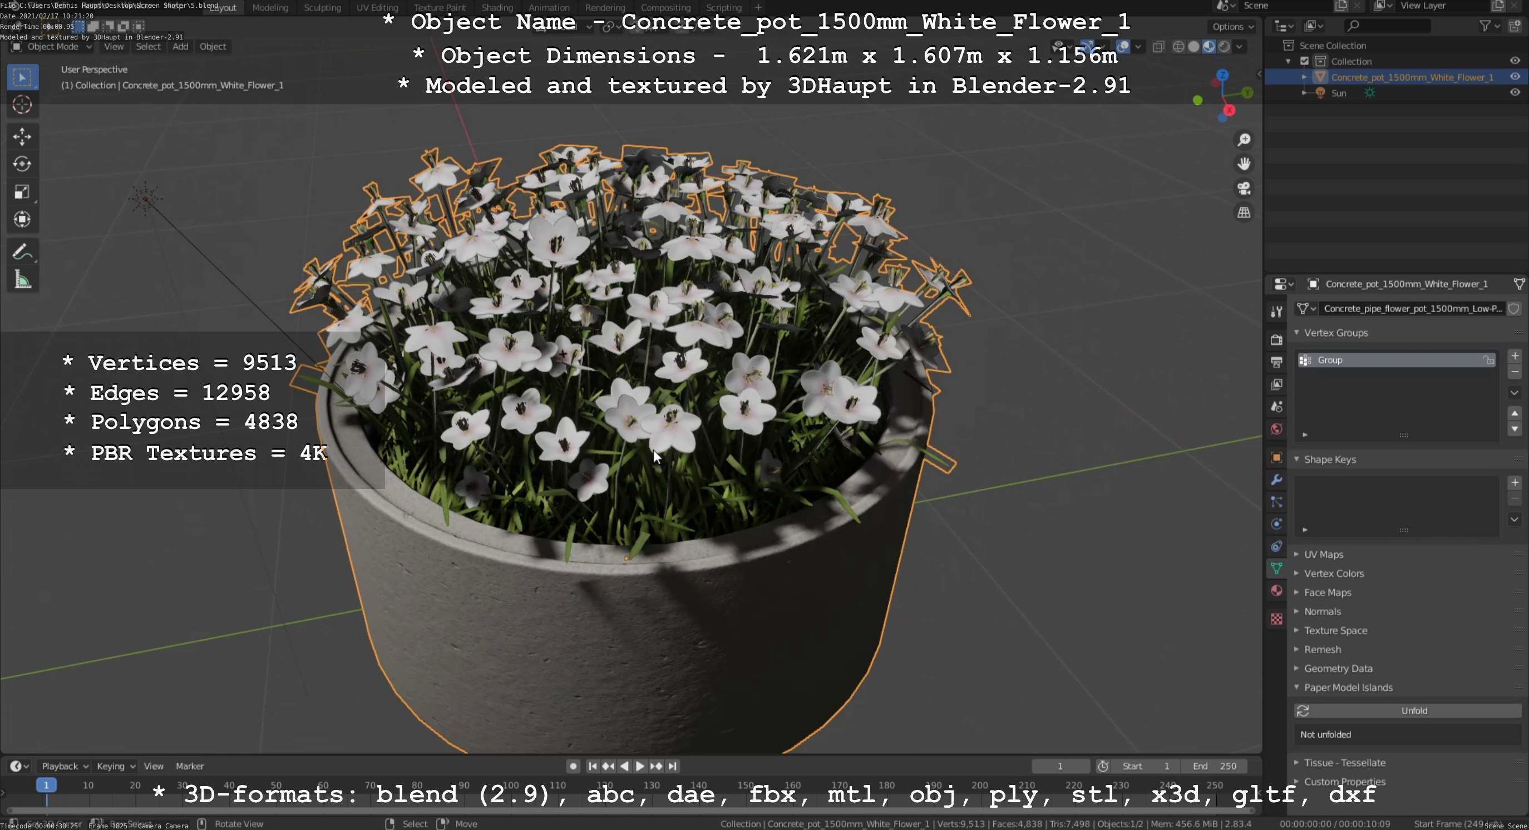This screenshot has width=1529, height=830.
Task: Open World properties tab
Action: [1276, 429]
